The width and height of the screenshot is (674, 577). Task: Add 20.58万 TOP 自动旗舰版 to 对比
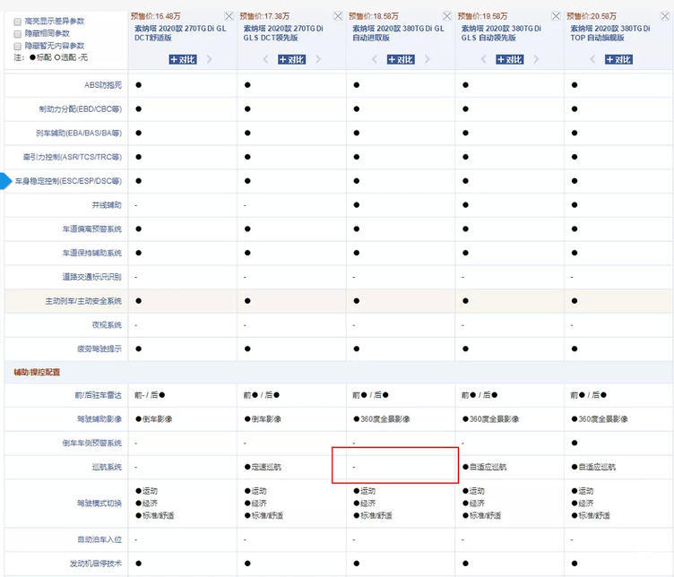[618, 60]
